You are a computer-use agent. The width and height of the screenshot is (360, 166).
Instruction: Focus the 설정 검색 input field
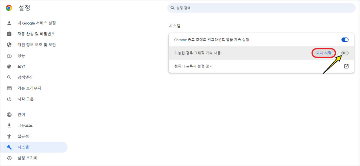(261, 8)
